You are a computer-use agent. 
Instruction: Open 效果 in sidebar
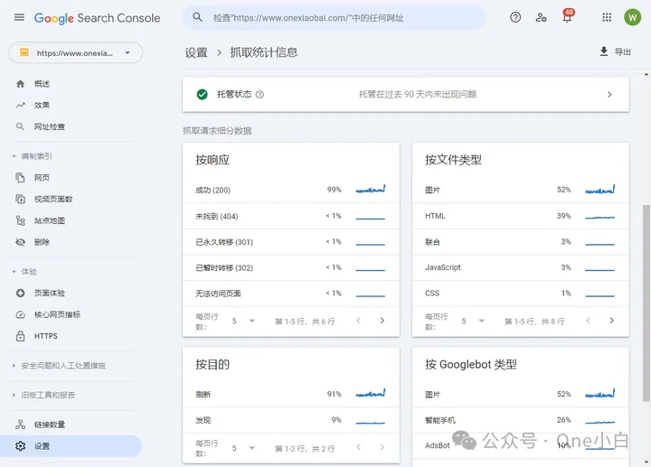point(42,106)
